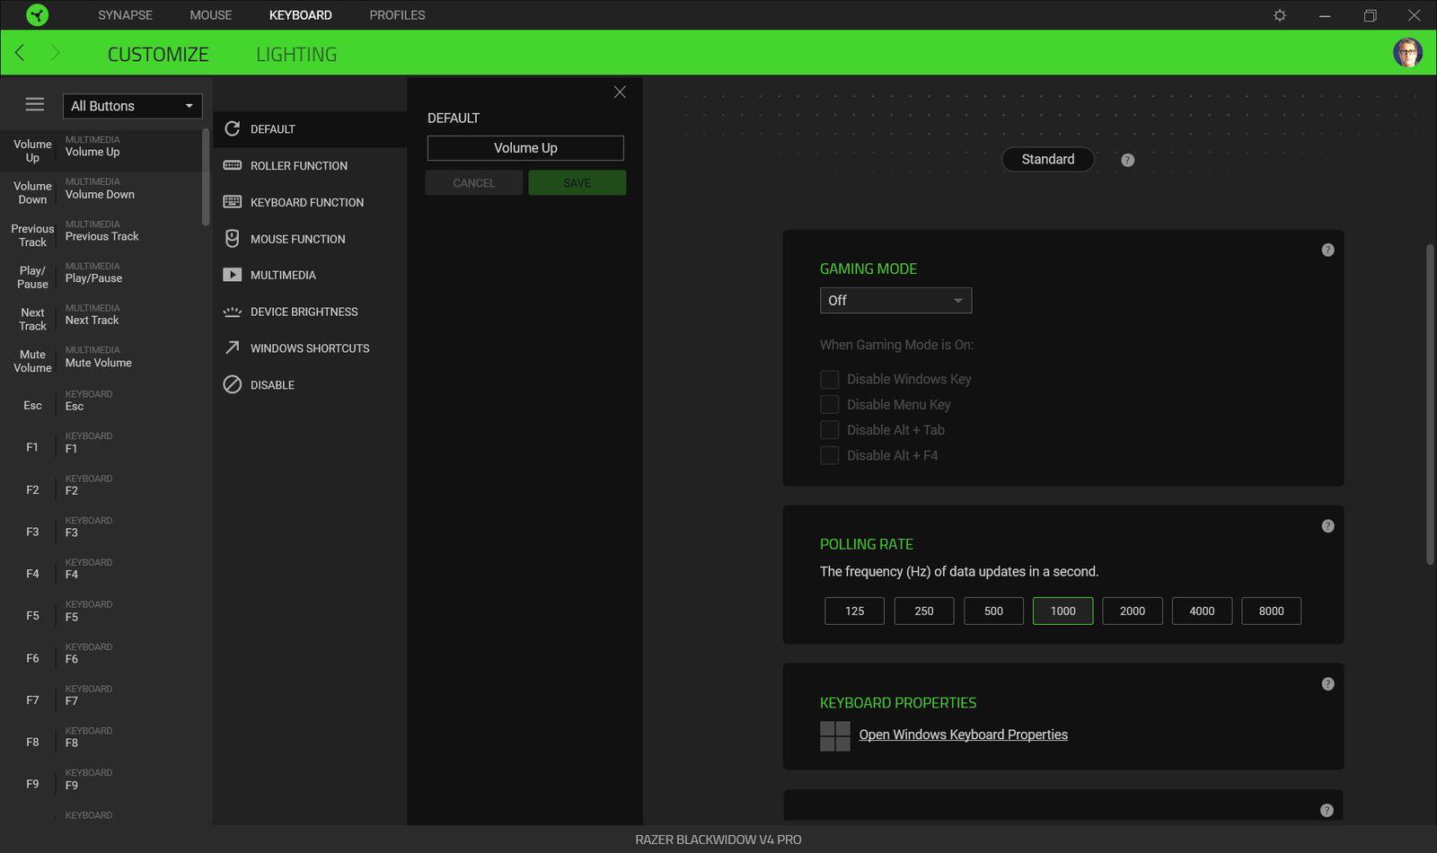Click the Mouse Function icon

pyautogui.click(x=232, y=238)
